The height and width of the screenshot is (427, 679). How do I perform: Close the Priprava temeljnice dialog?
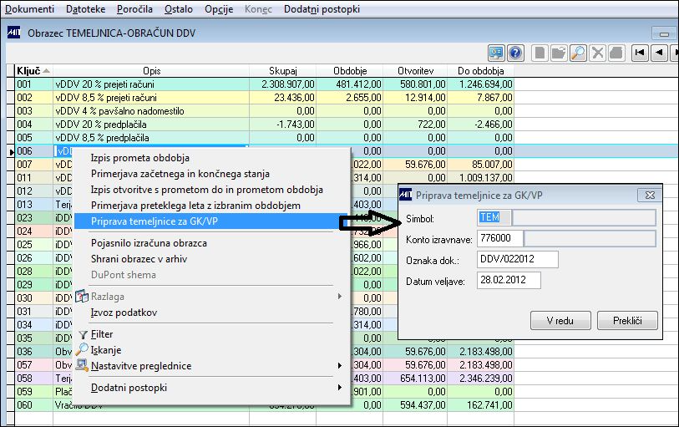pyautogui.click(x=650, y=195)
